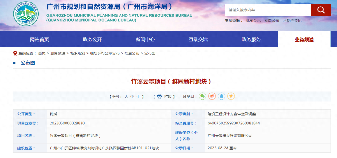337x158 pixels.
Task: Go to 规划许可公示公布 in breadcrumb
Action: pyautogui.click(x=105, y=53)
